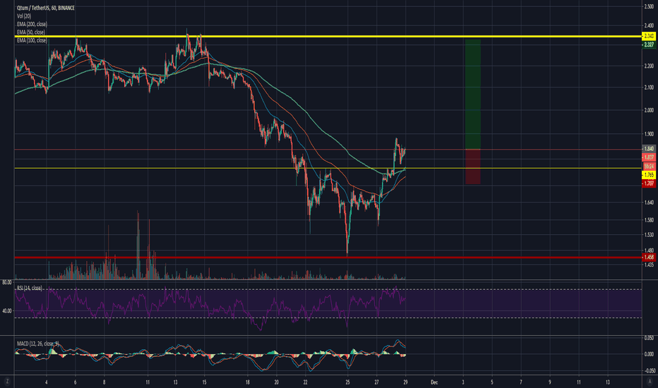Click the 1.530 price axis label
Screen dimensions: 658x388
pos(649,234)
